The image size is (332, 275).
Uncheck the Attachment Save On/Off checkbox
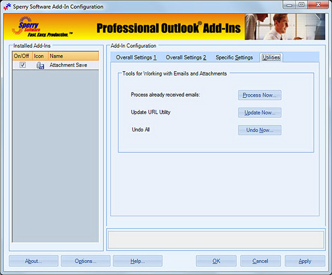pos(23,65)
